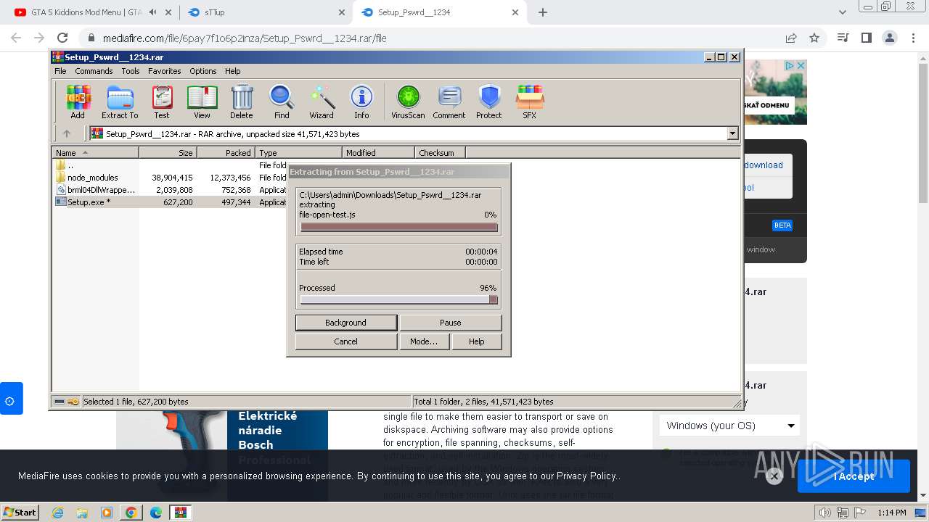This screenshot has width=929, height=522.
Task: Open the Wizard wand icon
Action: pos(322,102)
